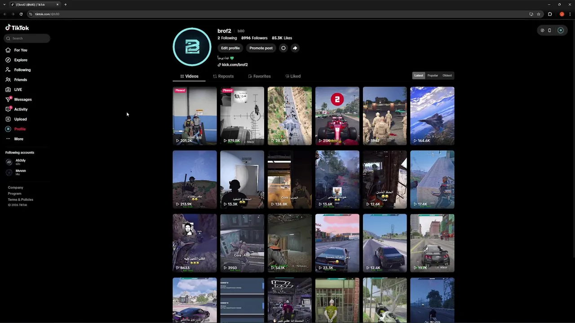575x323 pixels.
Task: Open the browser extensions puzzle icon
Action: coord(550,14)
